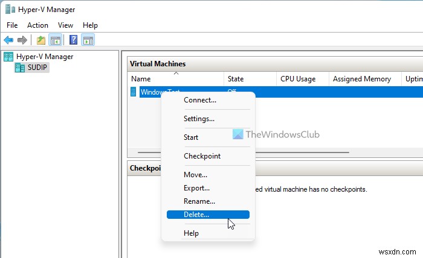423x258 pixels.
Task: Click the virtual machine icon beside Windows Test
Action: (134, 92)
